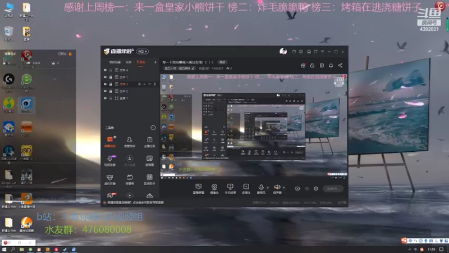Open the taskbar search magnifier icon
Screen dimensions: 449x253
[12, 250]
